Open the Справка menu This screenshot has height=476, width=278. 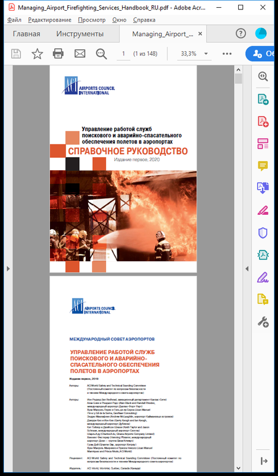pyautogui.click(x=144, y=20)
